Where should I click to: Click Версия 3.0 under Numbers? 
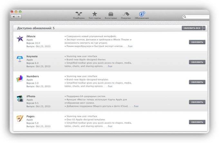(x=33, y=83)
